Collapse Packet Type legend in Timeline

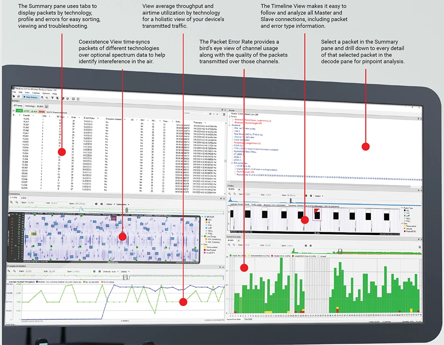(x=402, y=208)
